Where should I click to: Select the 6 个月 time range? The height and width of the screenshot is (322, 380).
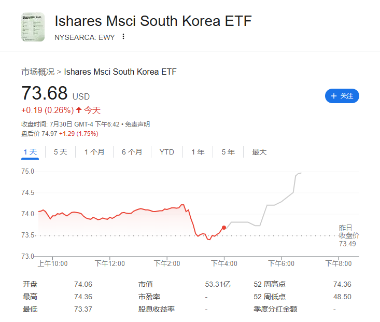tap(132, 152)
